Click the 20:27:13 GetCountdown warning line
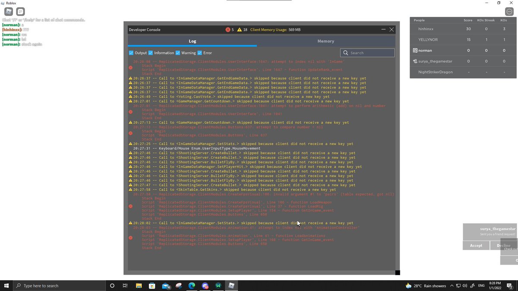The image size is (518, 291). [x=239, y=122]
